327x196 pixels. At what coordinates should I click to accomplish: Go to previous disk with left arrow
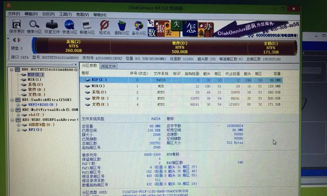click(x=14, y=40)
